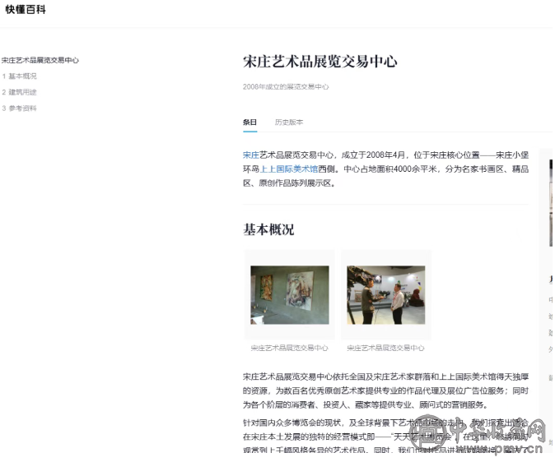The height and width of the screenshot is (462, 555).
Task: Click the subtitle 2008年成立的展览交易中心
Action: 286,86
